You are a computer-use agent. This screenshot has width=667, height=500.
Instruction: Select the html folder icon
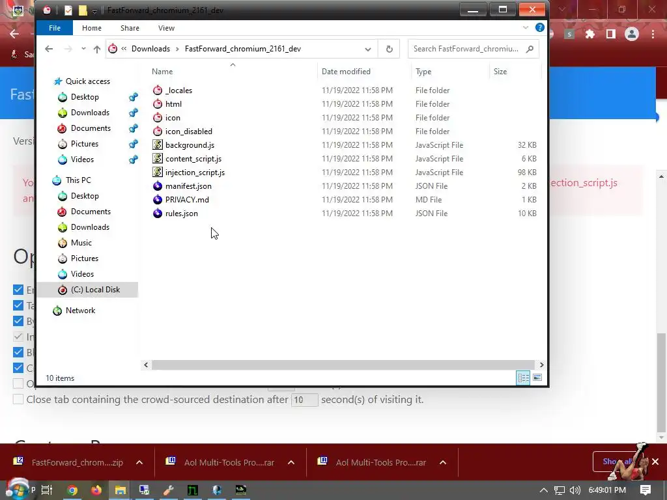click(x=158, y=104)
